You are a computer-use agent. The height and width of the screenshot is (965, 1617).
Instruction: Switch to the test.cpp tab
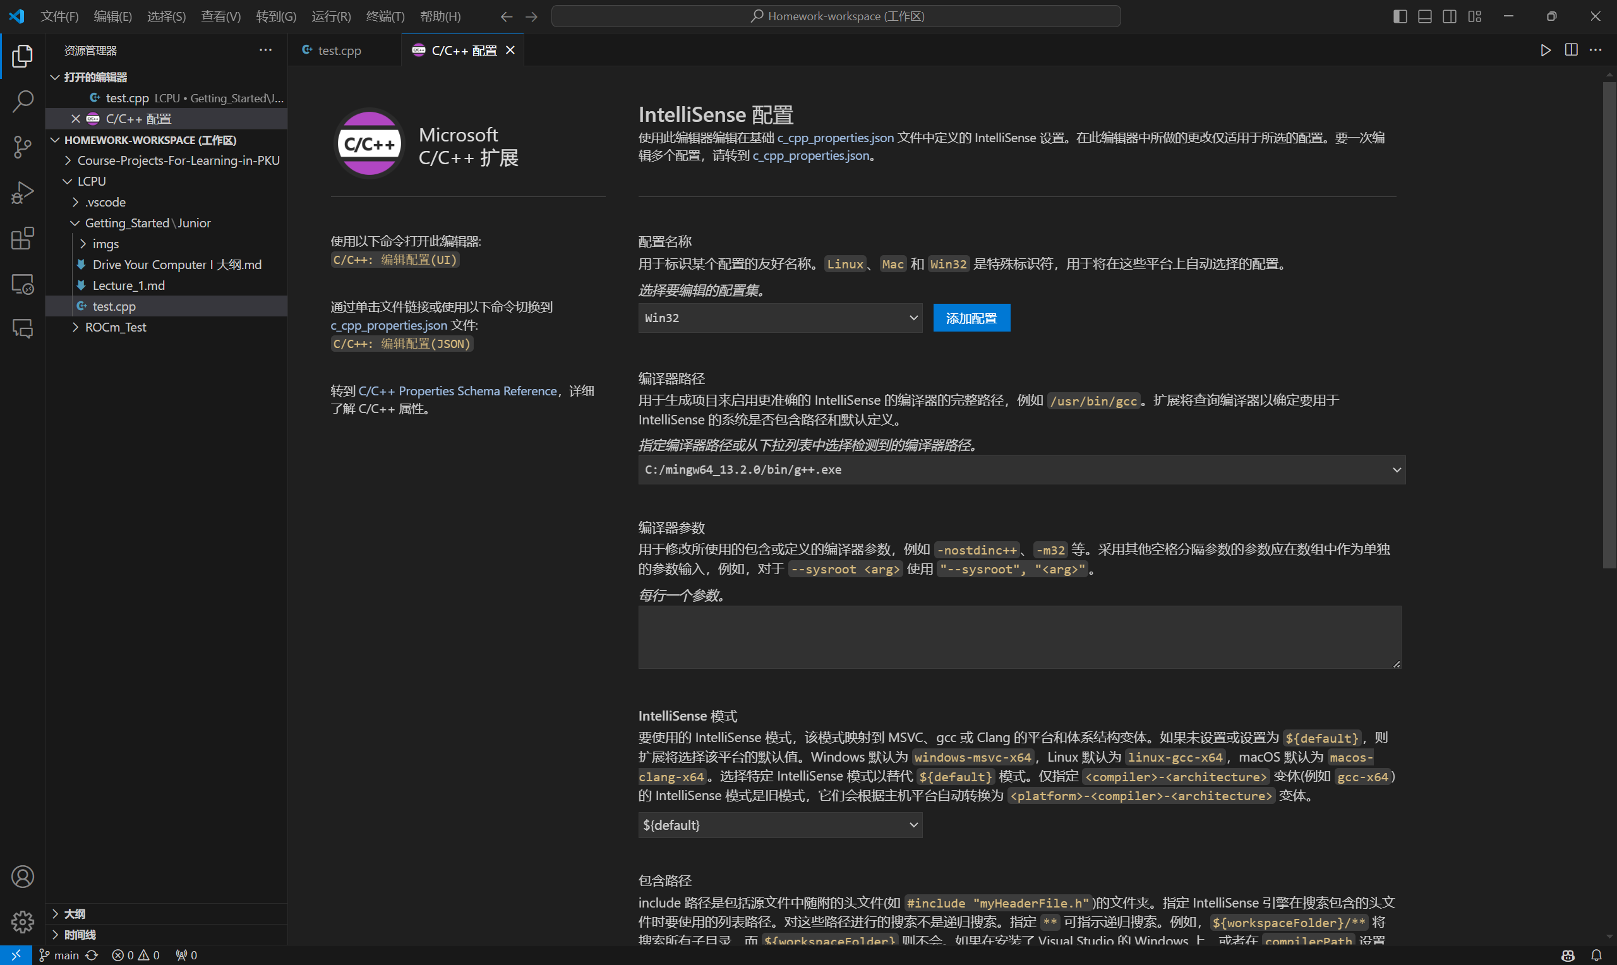click(339, 50)
